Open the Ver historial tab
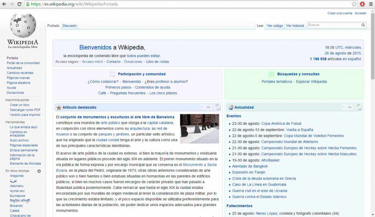 click(x=295, y=26)
